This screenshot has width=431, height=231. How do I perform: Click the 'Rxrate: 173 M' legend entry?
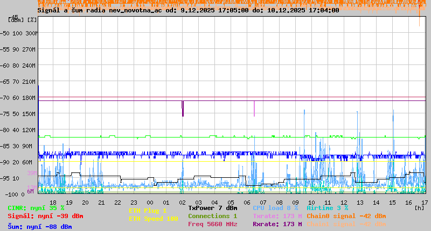point(277,224)
